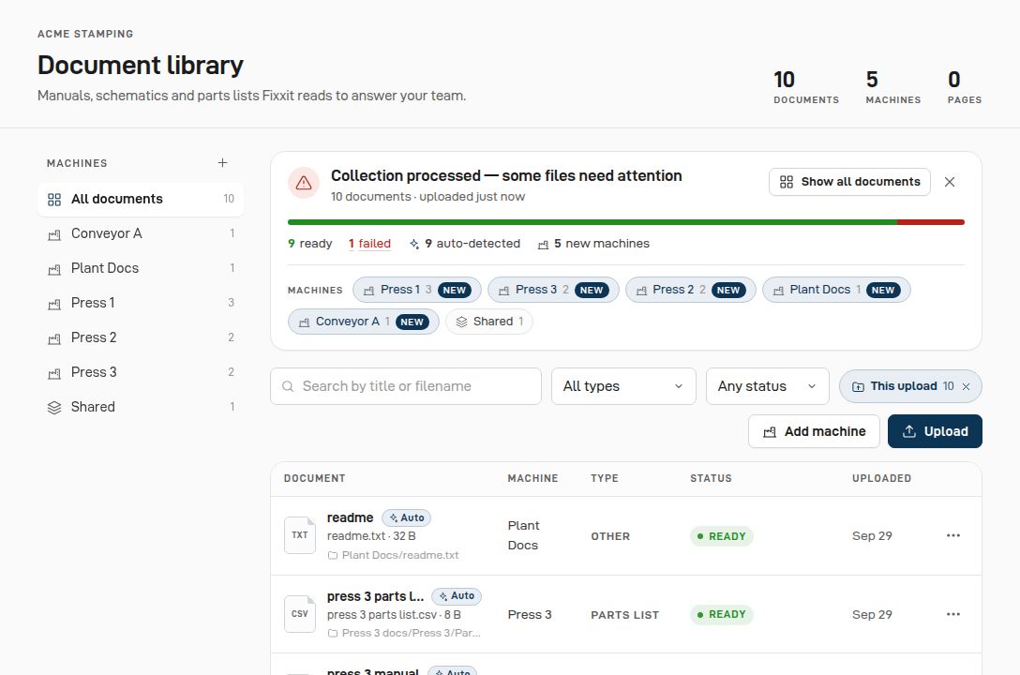Click the UPLOADED column header
Image resolution: width=1020 pixels, height=675 pixels.
click(x=881, y=479)
